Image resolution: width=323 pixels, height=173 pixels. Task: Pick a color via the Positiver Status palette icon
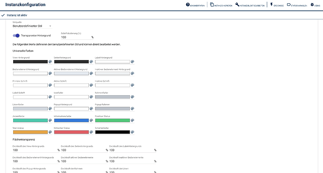coord(132,120)
